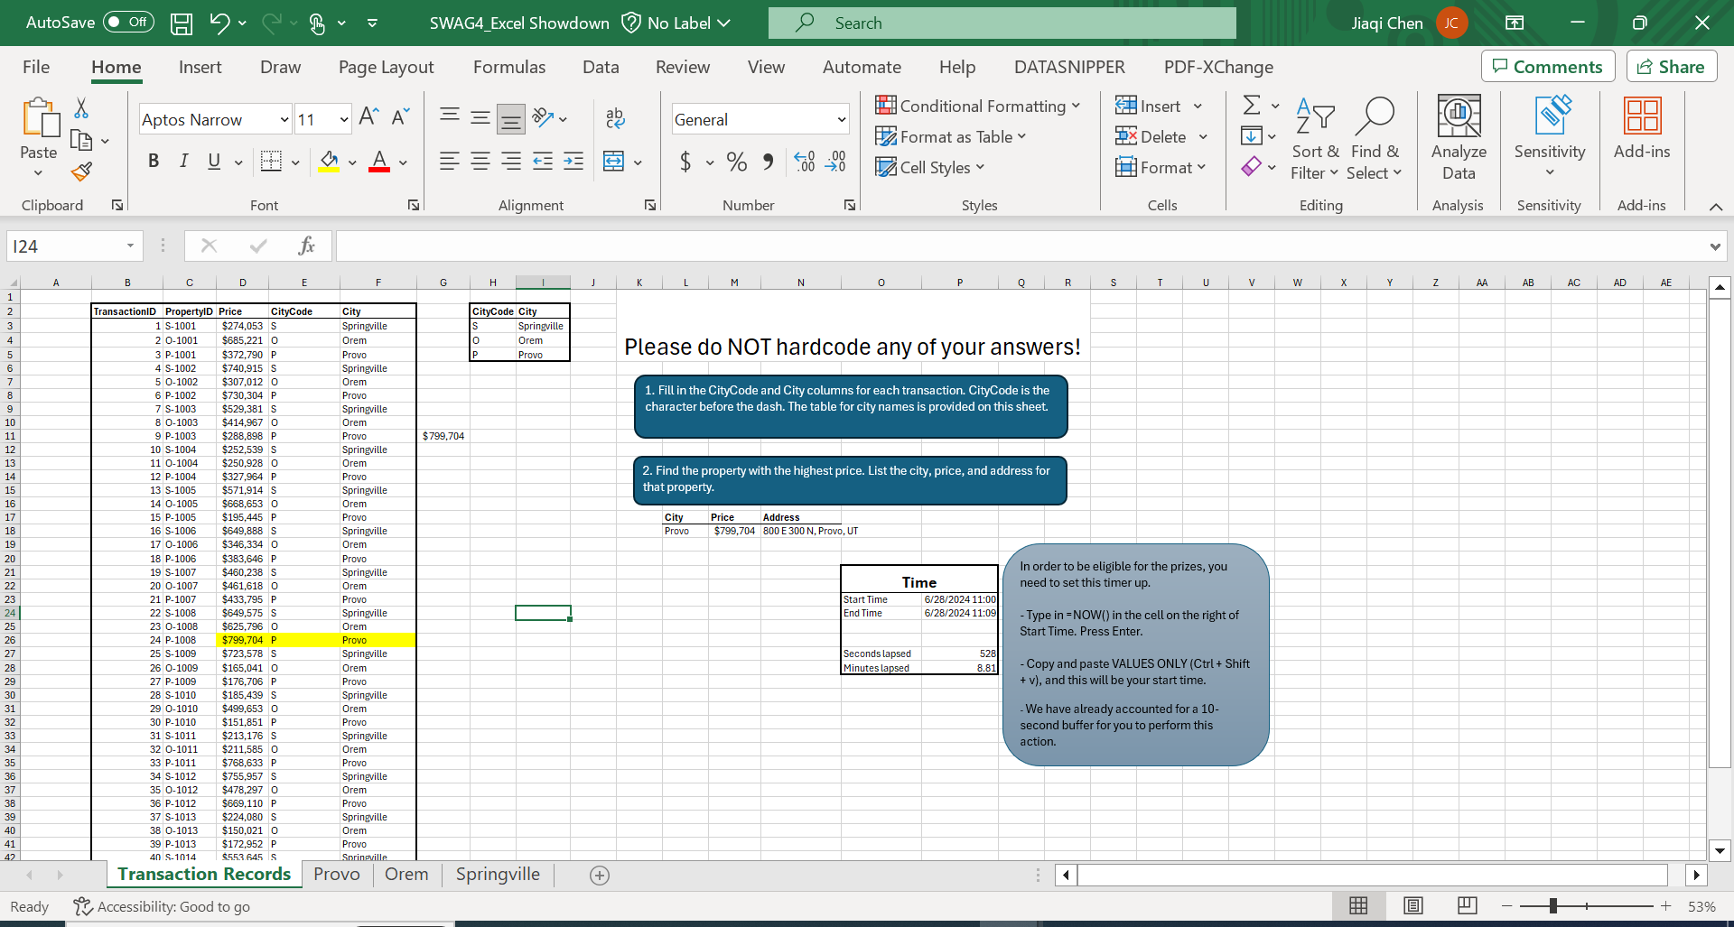
Task: Open the Formulas ribbon tab
Action: pos(509,67)
